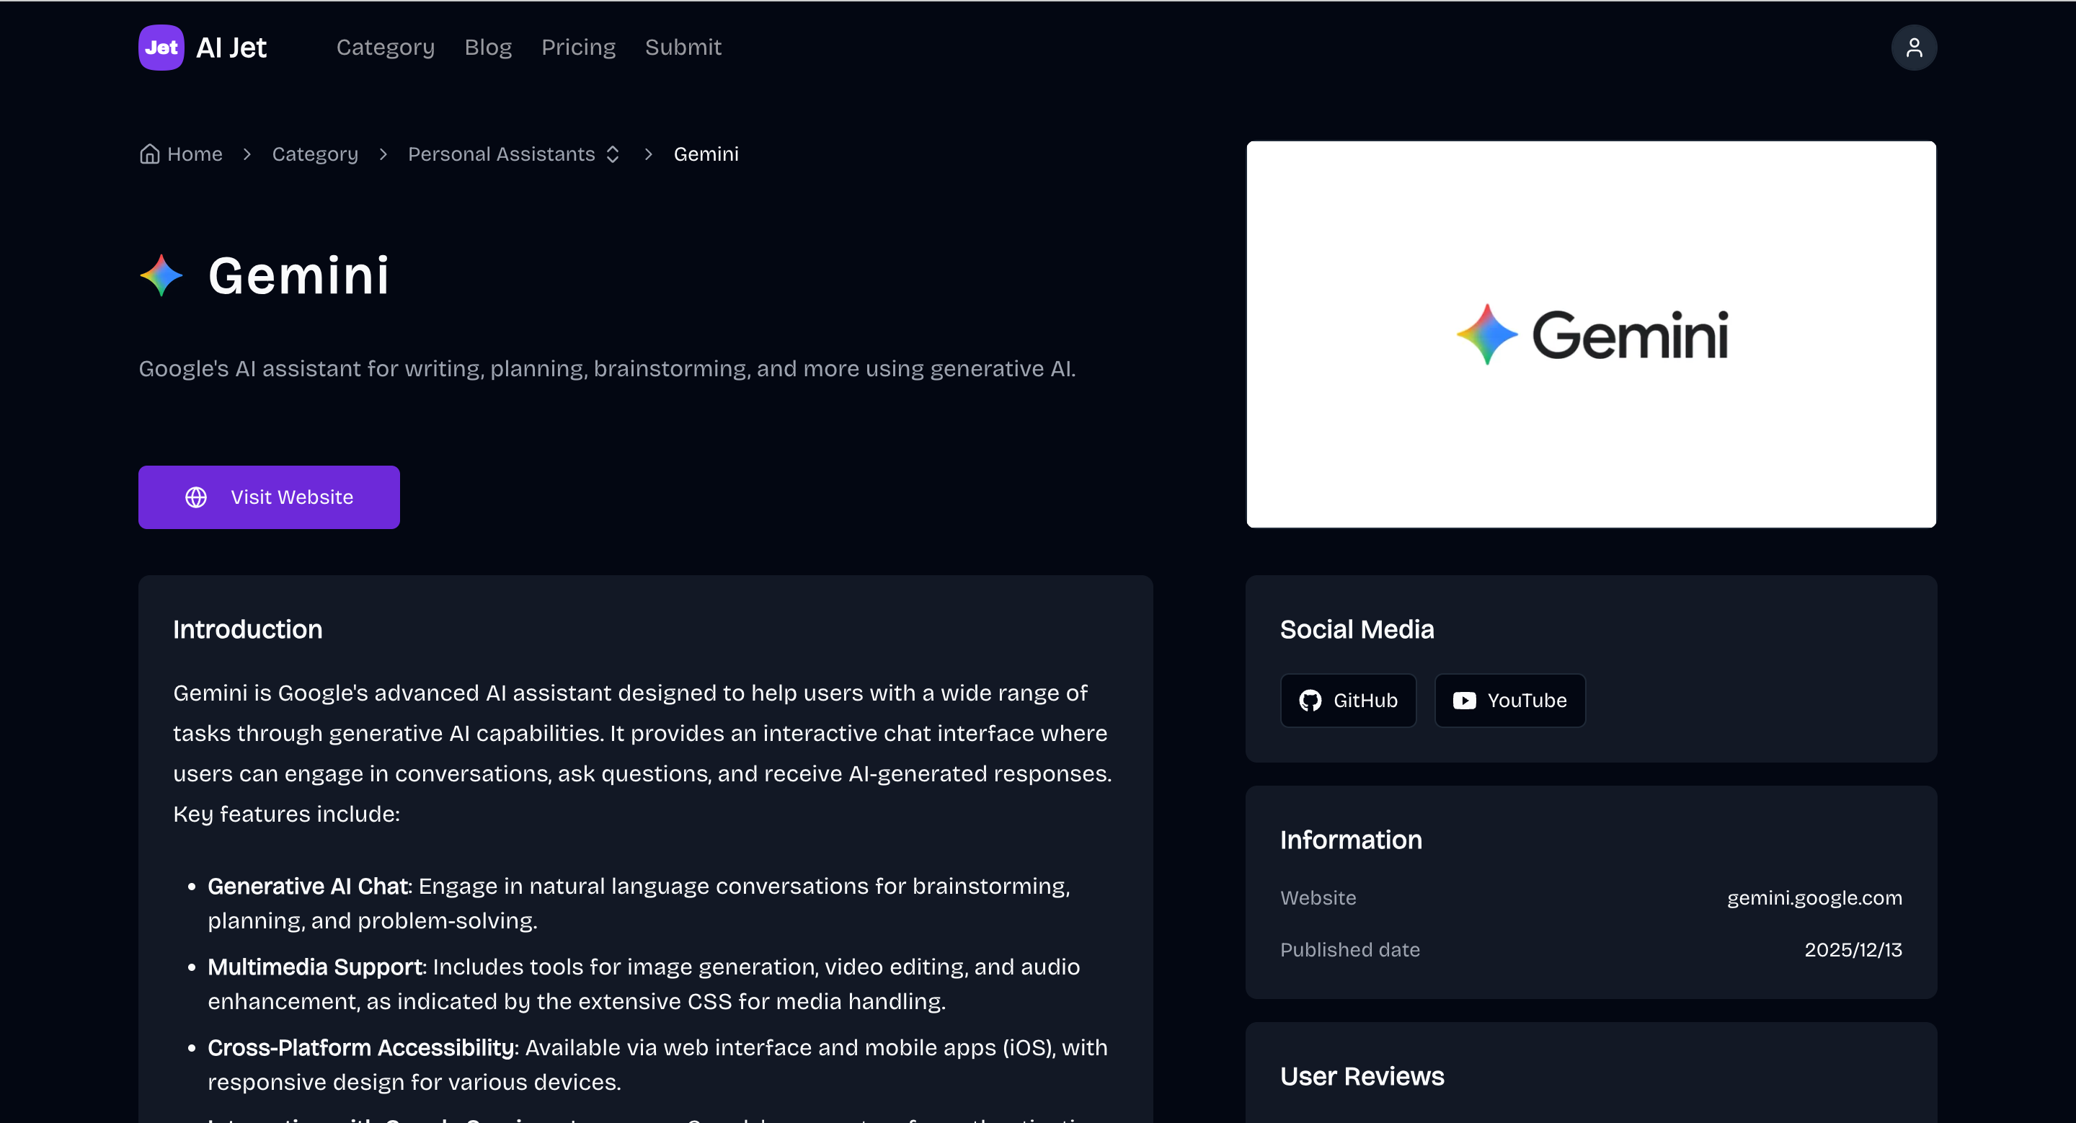
Task: Click the AI Jet brand name
Action: [231, 48]
